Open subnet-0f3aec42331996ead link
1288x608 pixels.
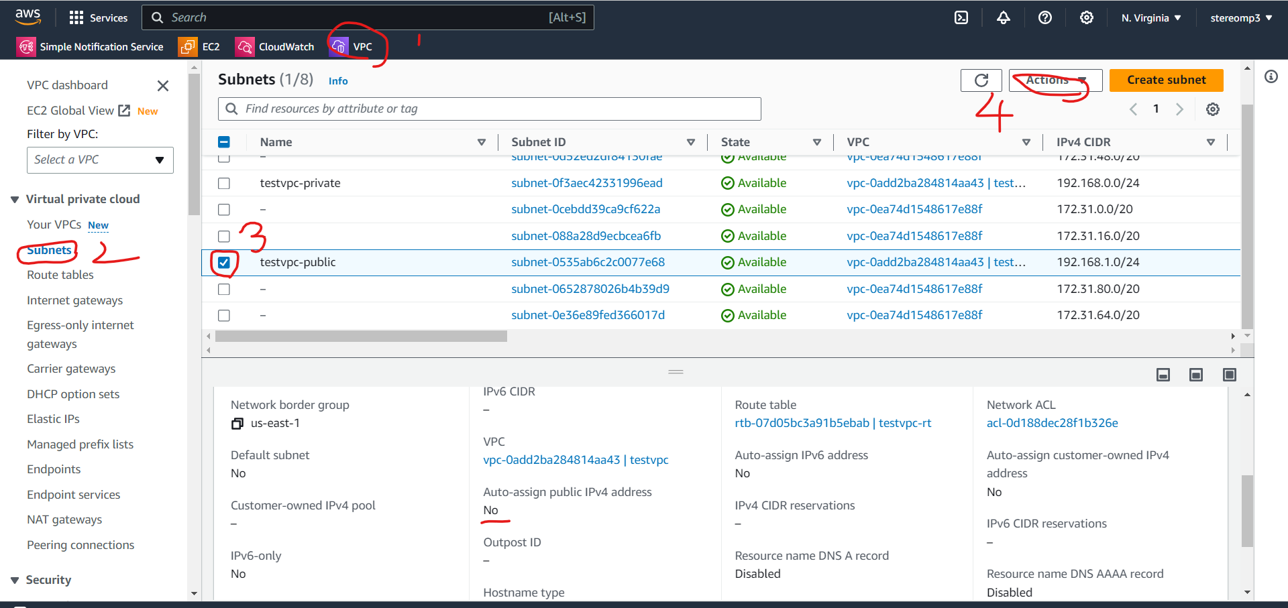tap(586, 183)
